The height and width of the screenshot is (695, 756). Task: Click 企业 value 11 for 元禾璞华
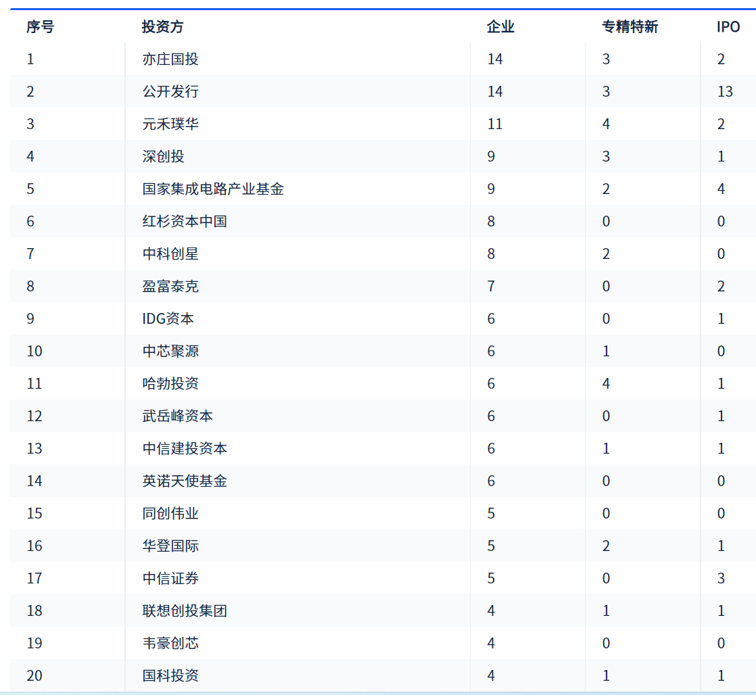[x=495, y=124]
